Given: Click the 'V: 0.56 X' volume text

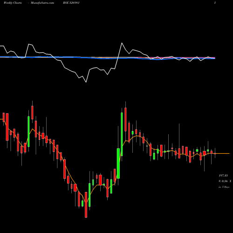Looking at the screenshot, I should [225, 181].
